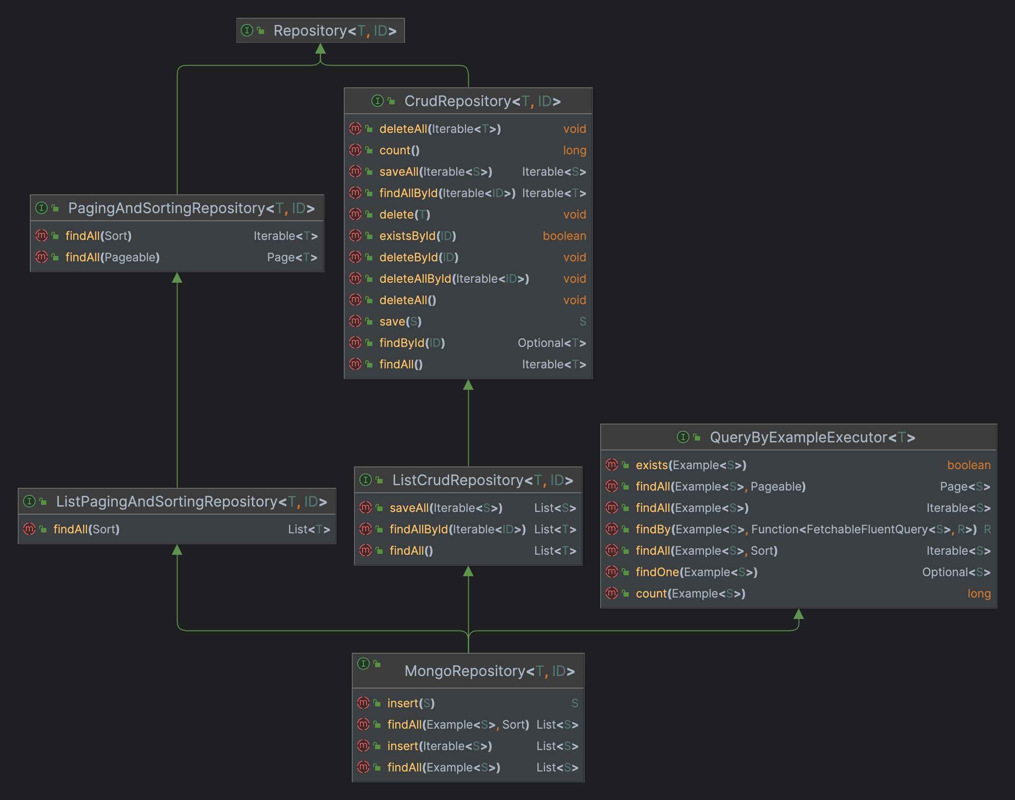This screenshot has width=1015, height=800.
Task: Click method icon beside exists(Example<S>)
Action: (612, 465)
